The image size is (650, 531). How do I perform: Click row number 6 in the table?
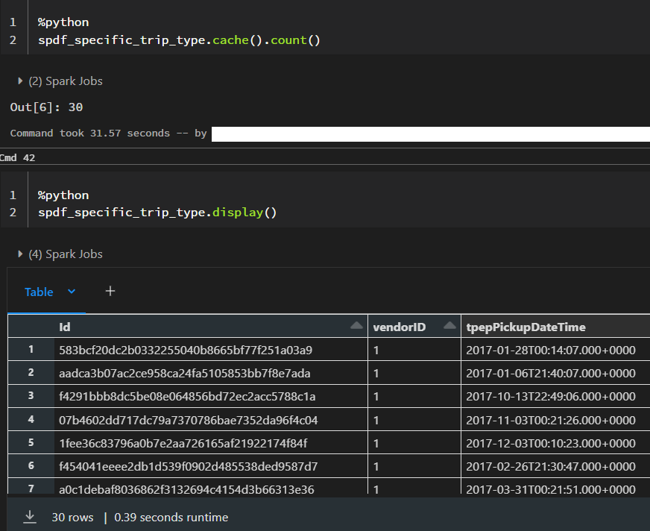pyautogui.click(x=31, y=466)
